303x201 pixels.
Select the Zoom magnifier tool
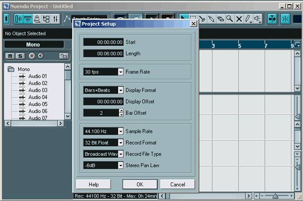click(x=230, y=19)
